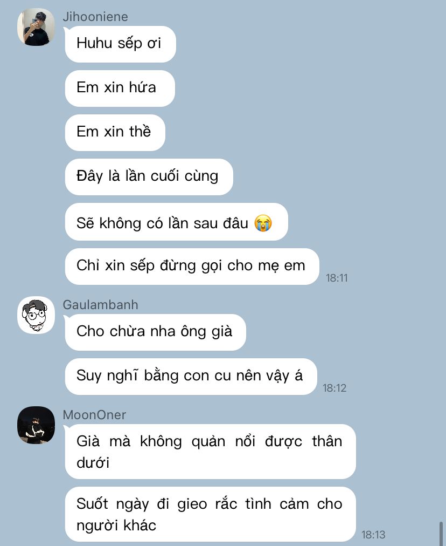Tap the Gaulambanh sender name
The width and height of the screenshot is (446, 546).
[100, 305]
